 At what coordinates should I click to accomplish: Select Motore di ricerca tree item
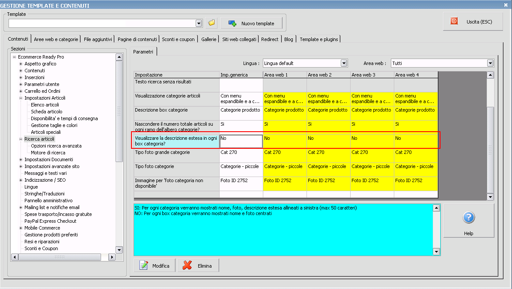click(48, 153)
